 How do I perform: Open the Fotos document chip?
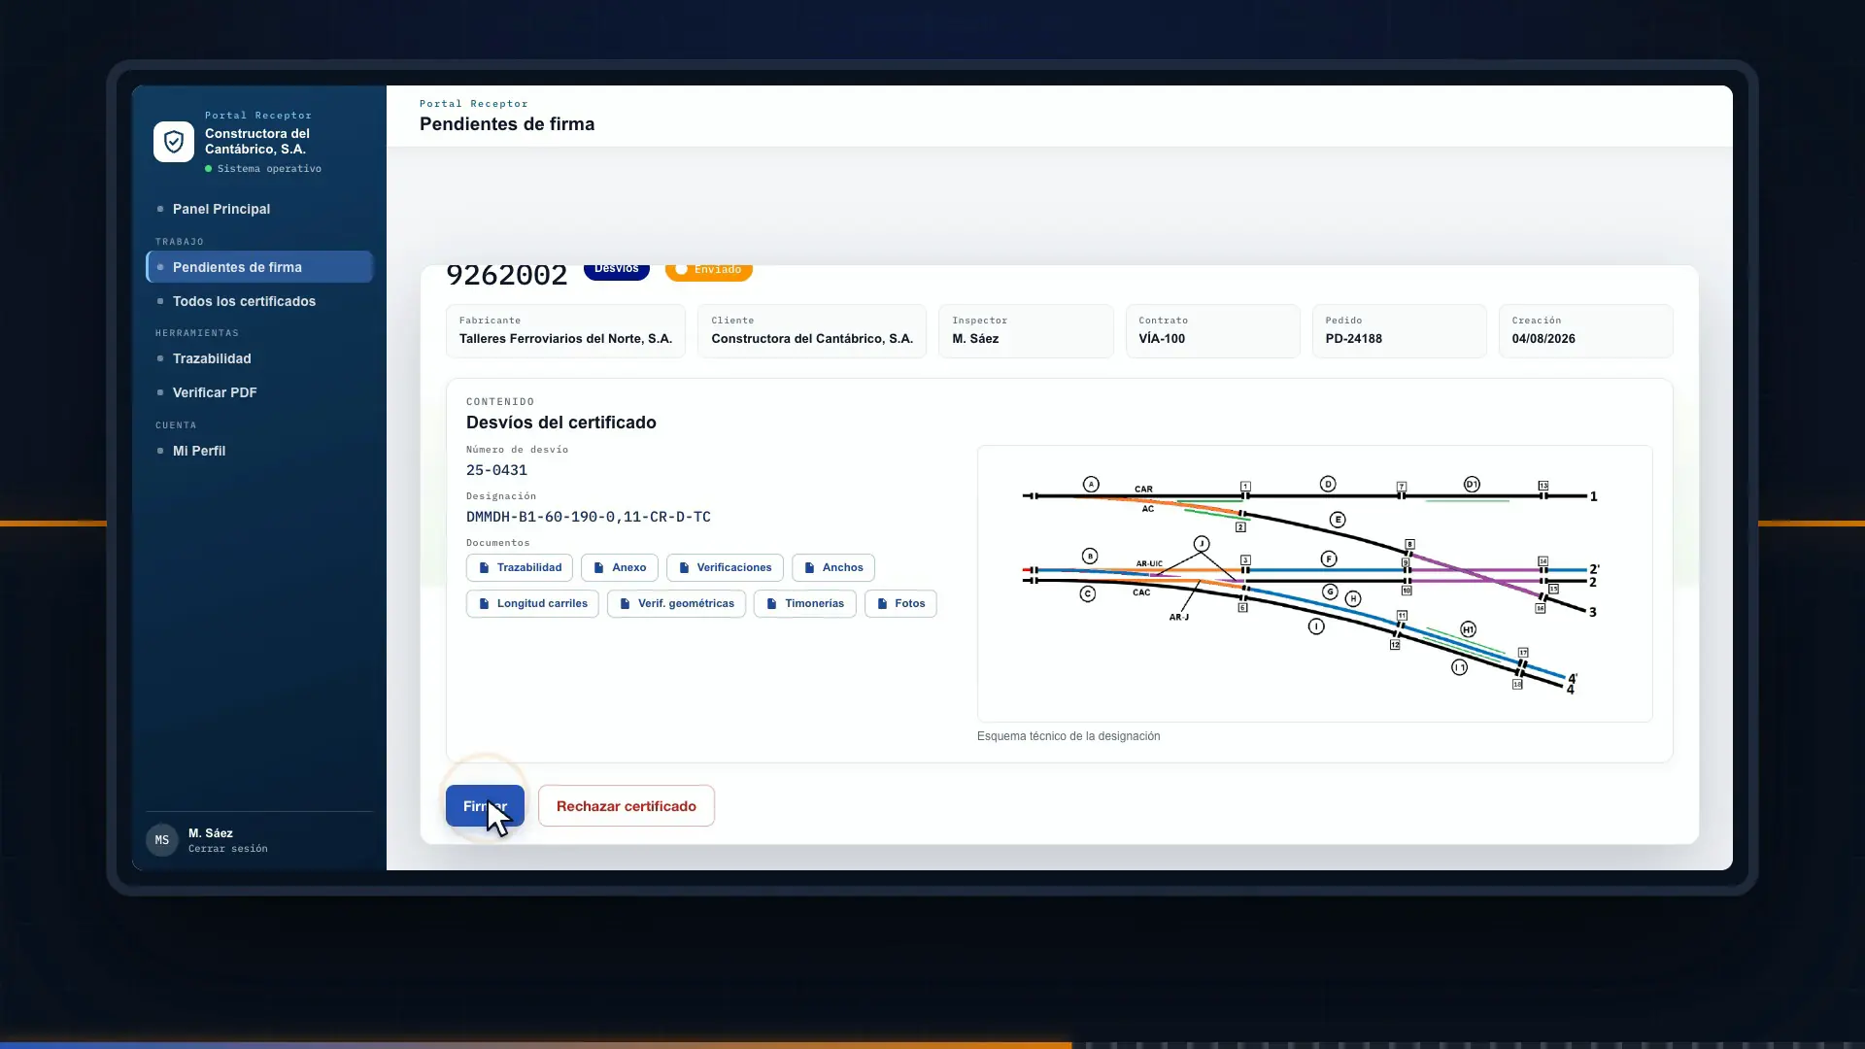900,603
